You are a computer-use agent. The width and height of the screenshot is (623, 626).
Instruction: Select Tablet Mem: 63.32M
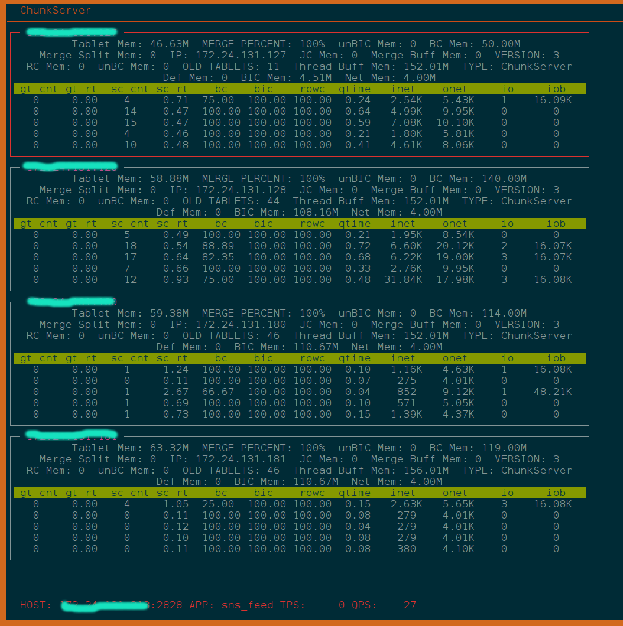(130, 448)
